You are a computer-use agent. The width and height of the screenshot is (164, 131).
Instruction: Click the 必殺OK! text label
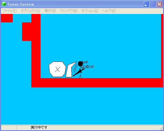point(88,67)
